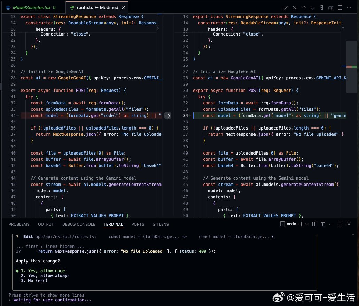Maximize the terminal panel size
Screen dimensions: 359x306
tap(340, 224)
